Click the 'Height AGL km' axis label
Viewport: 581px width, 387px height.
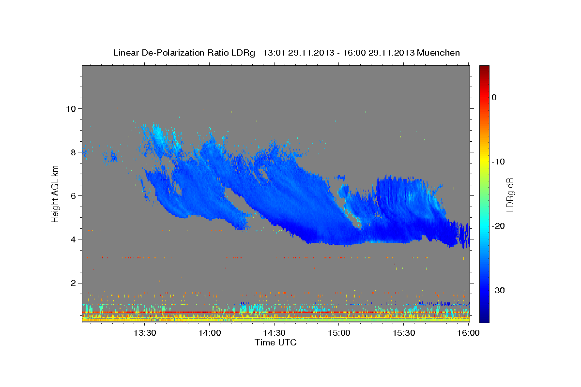pos(56,194)
